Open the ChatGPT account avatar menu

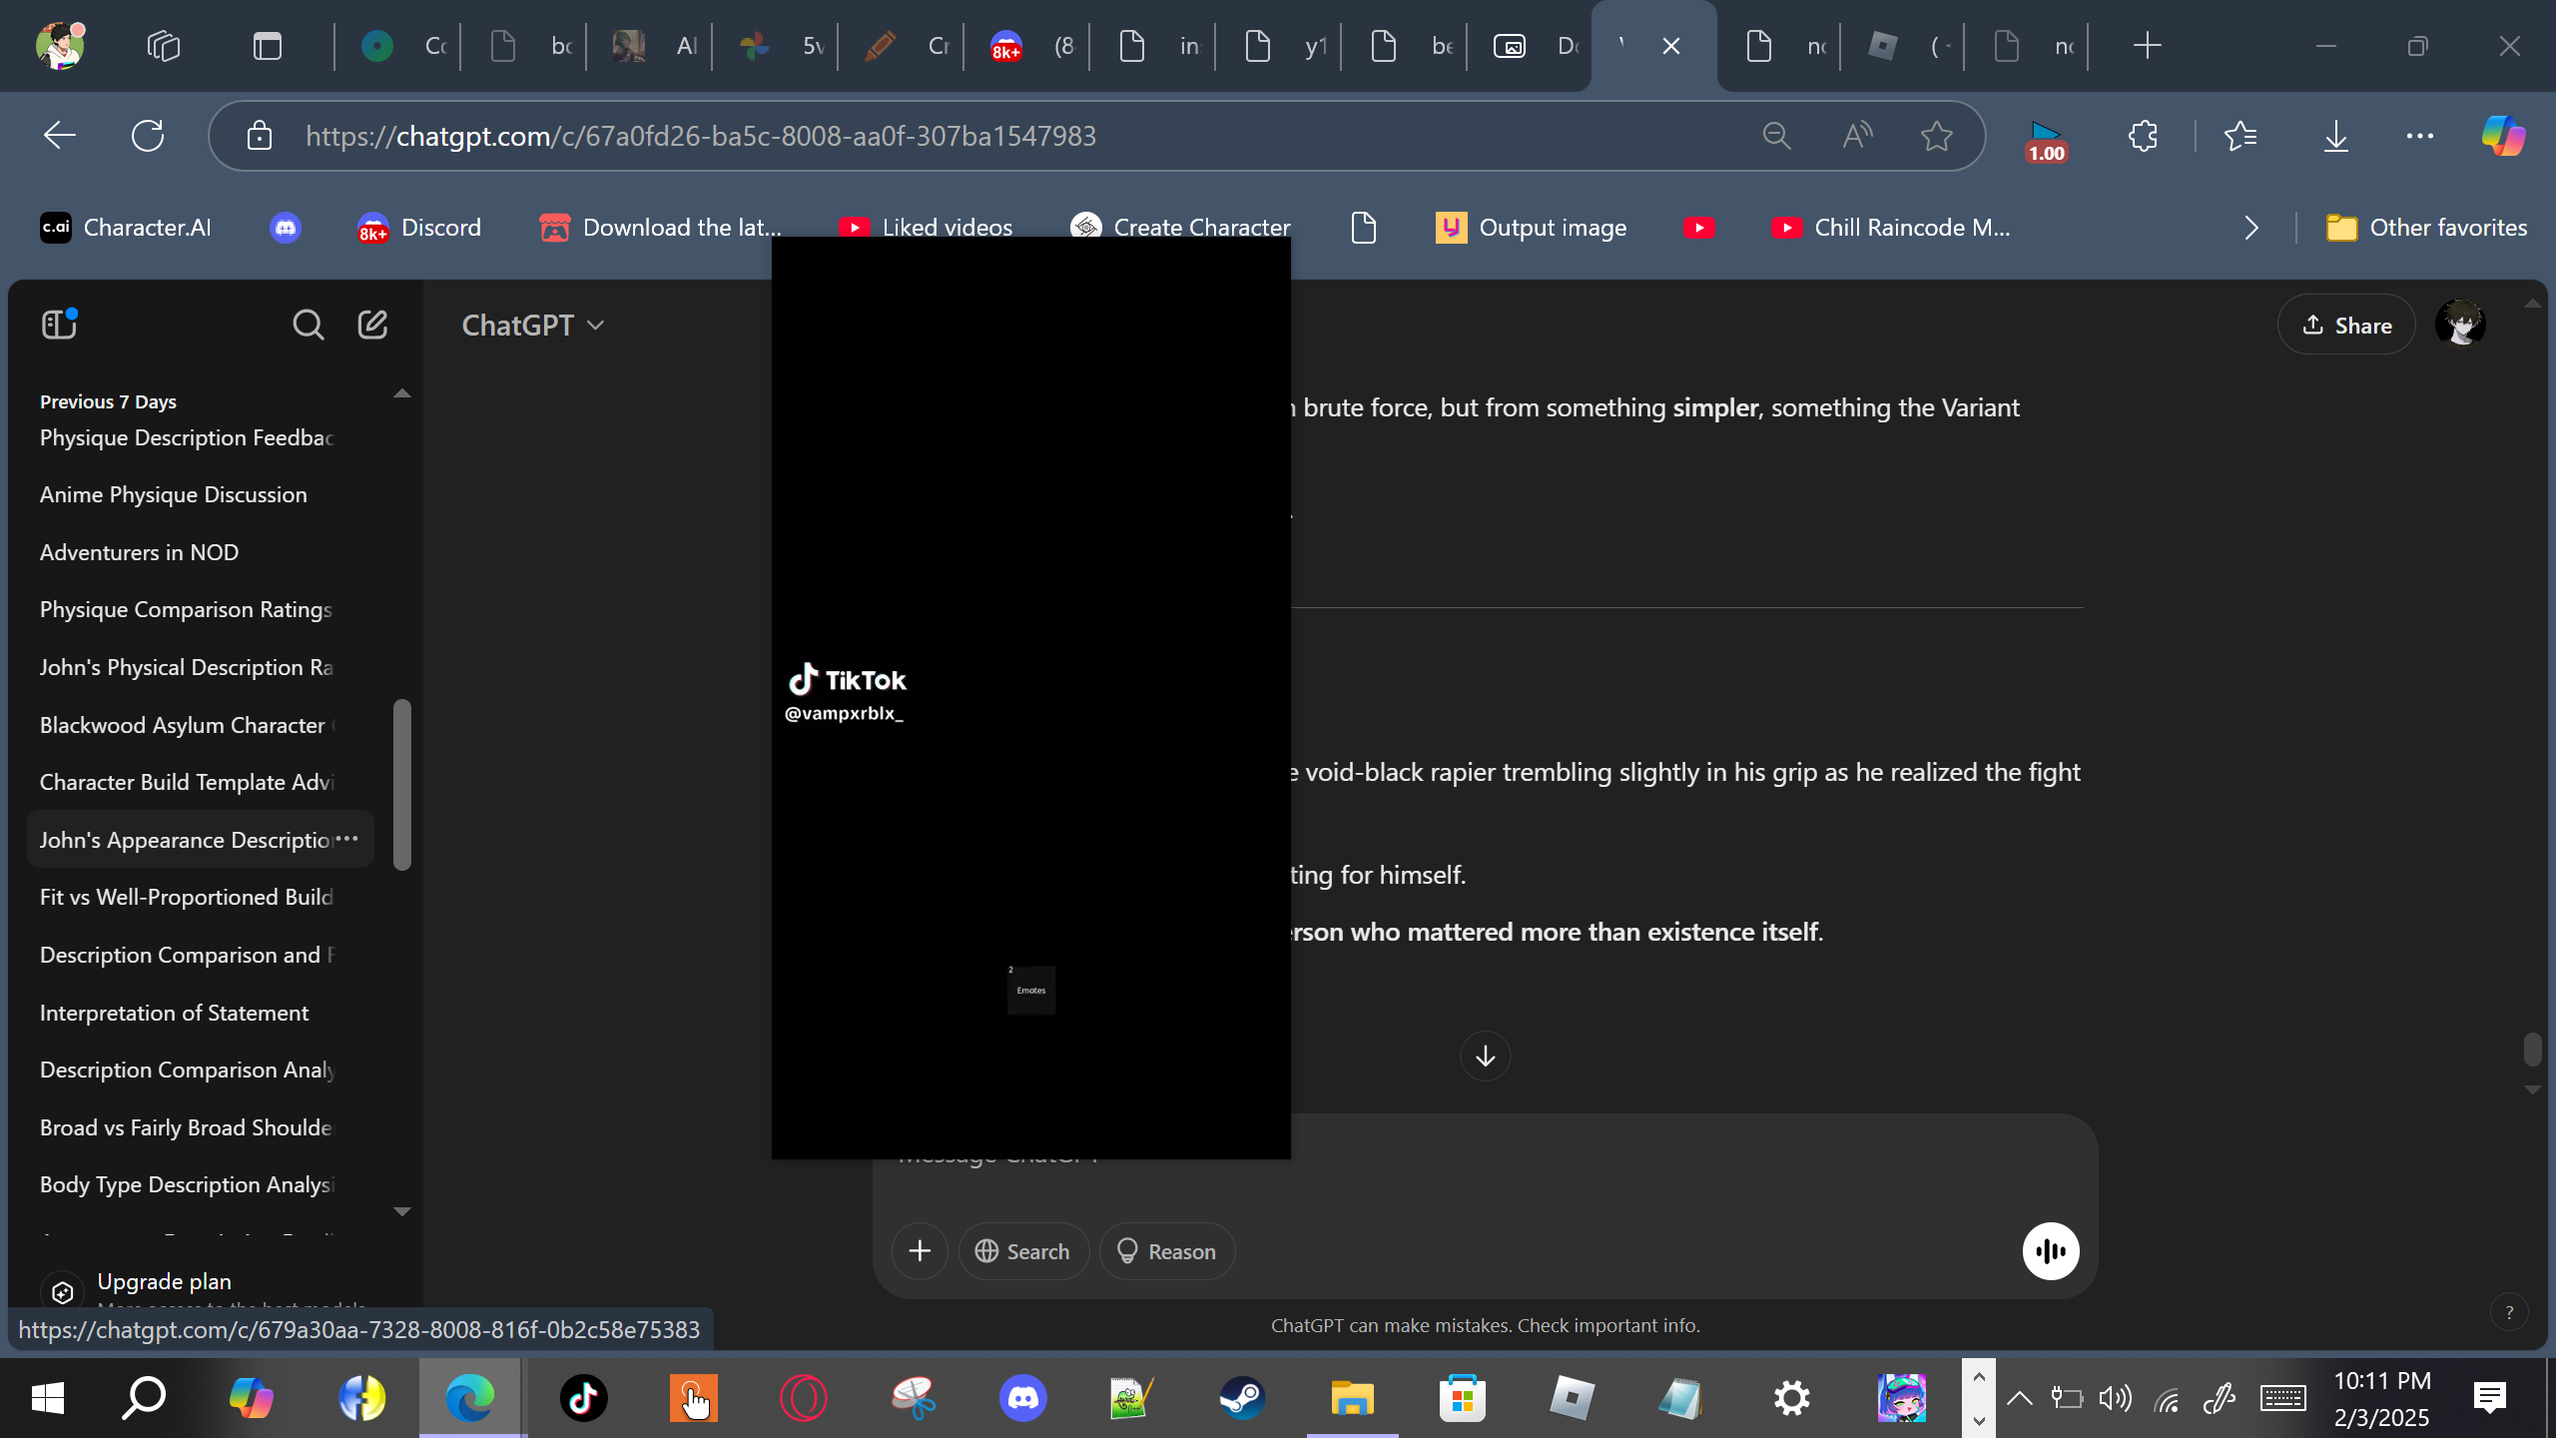click(2460, 325)
